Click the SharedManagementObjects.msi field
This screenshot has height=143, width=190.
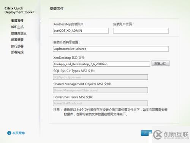click(x=100, y=90)
